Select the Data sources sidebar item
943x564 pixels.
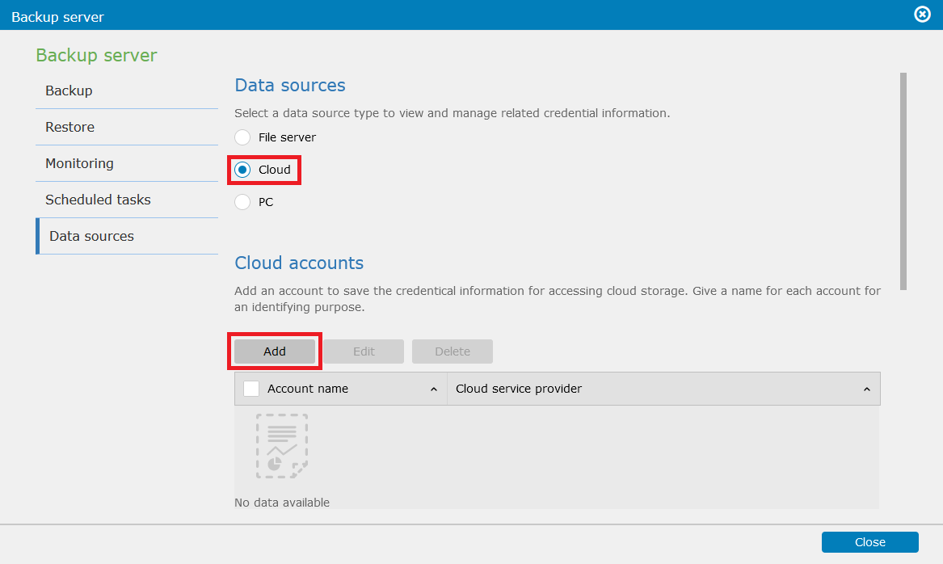pyautogui.click(x=127, y=236)
